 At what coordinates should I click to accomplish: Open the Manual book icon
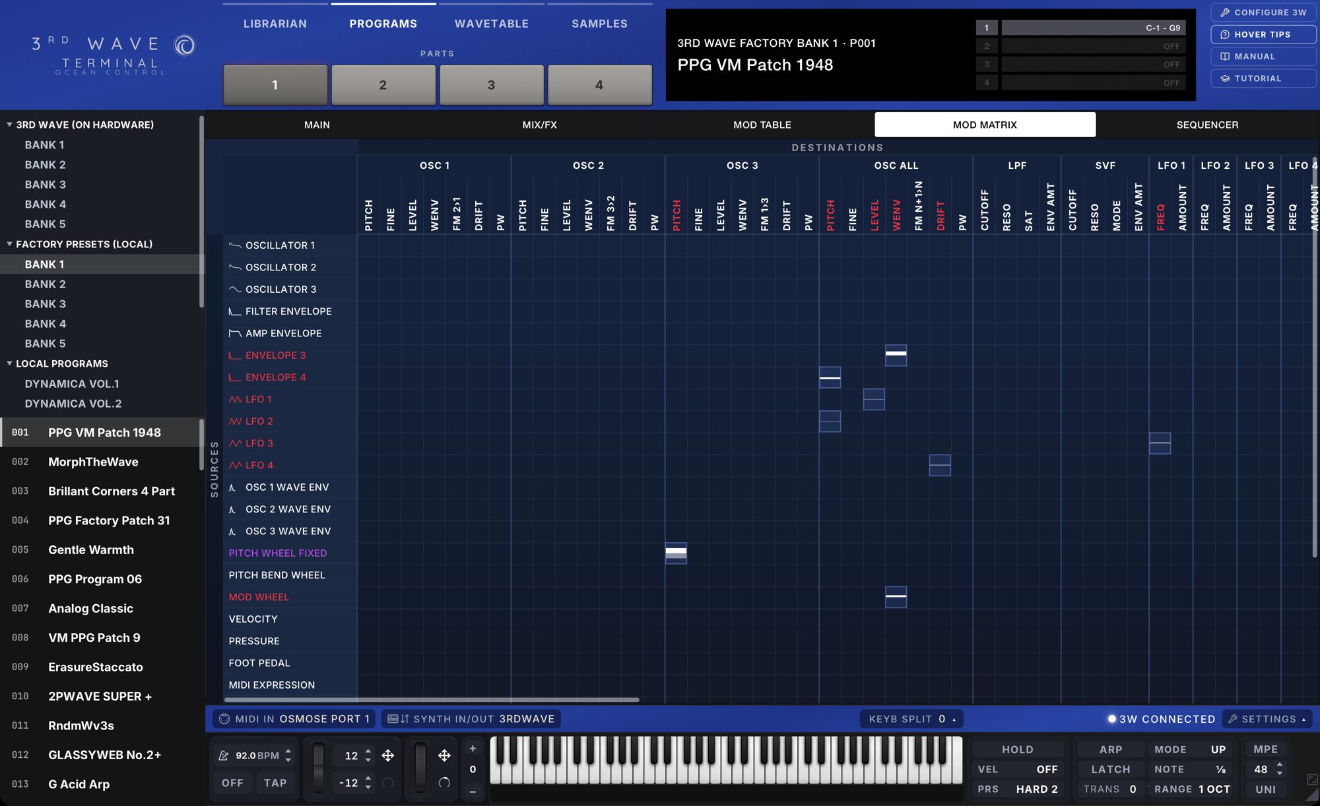(x=1225, y=56)
